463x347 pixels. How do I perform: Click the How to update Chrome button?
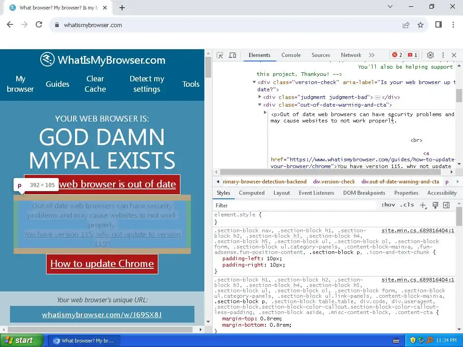tap(102, 264)
